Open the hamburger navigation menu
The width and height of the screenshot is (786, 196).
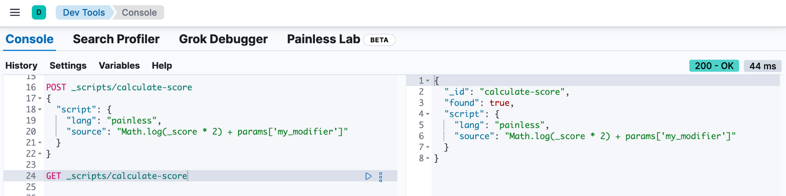click(15, 12)
